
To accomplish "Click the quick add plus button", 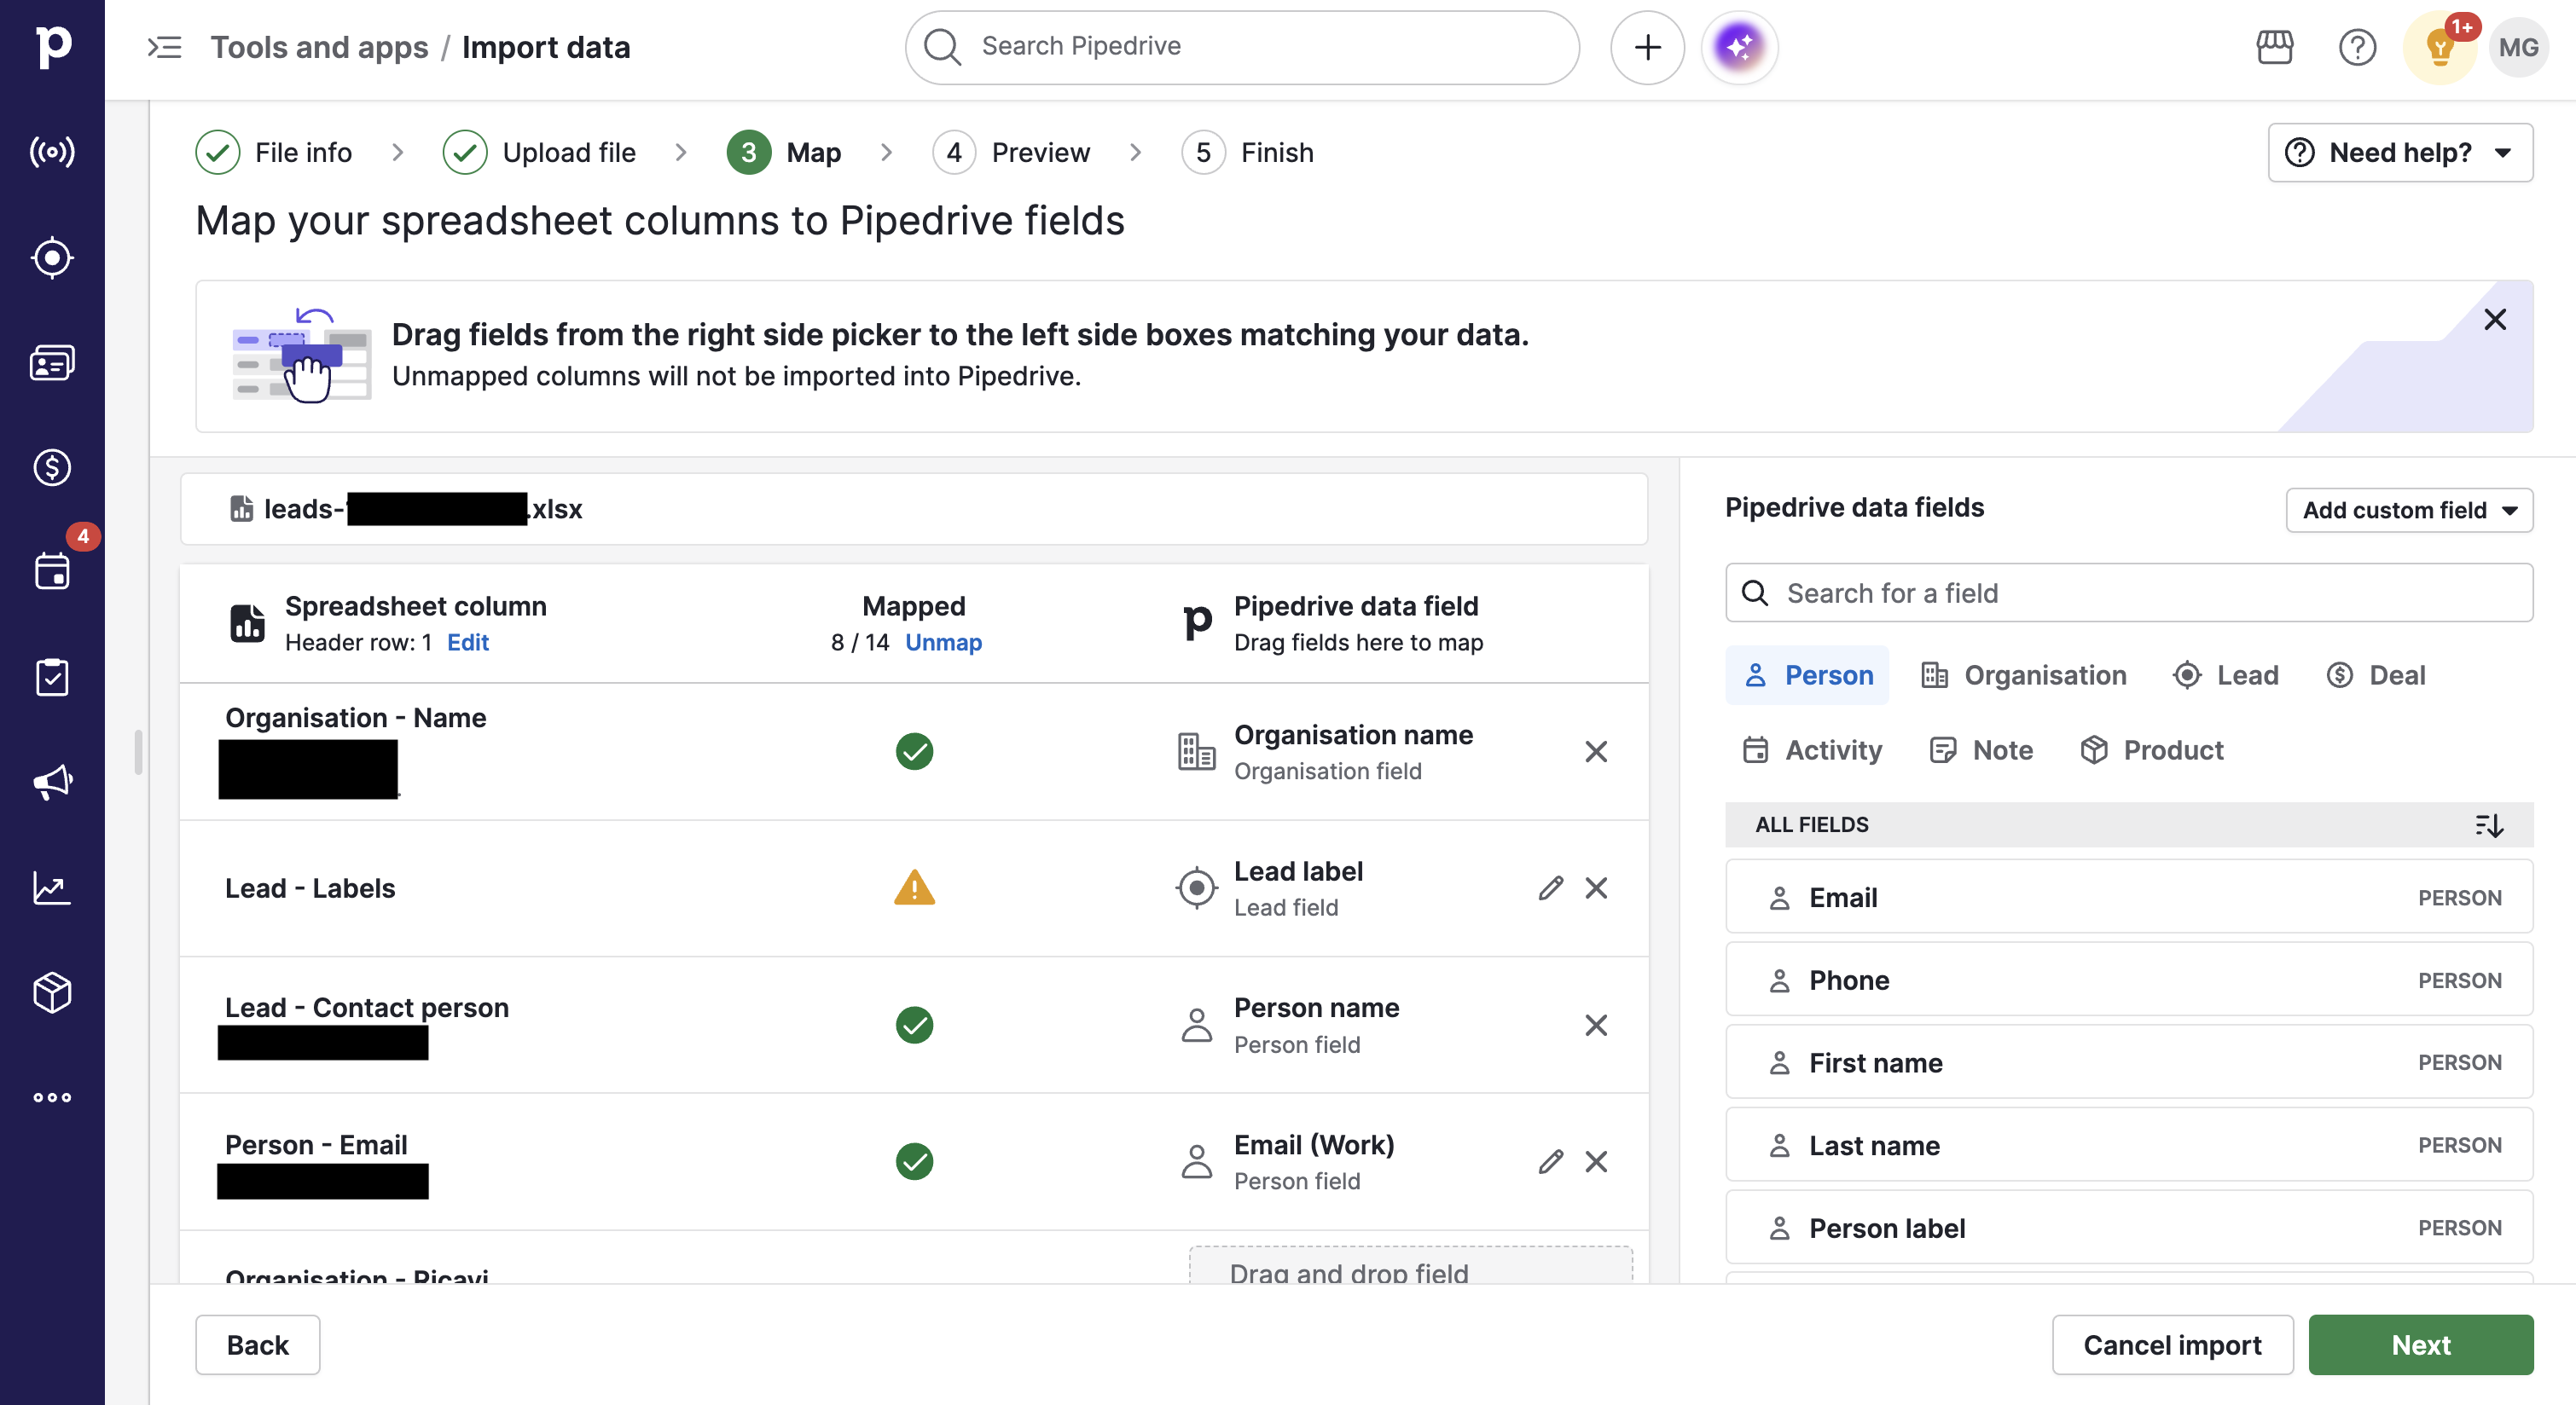I will click(1647, 47).
